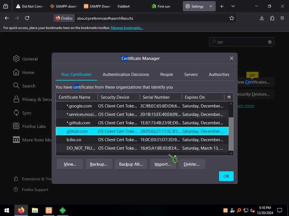Open Firefox from the taskbar
Image resolution: width=289 pixels, height=216 pixels.
point(21,210)
